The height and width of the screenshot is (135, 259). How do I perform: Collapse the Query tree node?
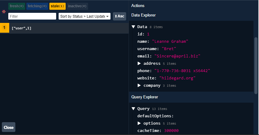click(x=133, y=109)
